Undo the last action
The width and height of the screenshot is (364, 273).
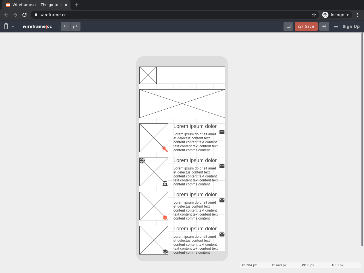[66, 26]
